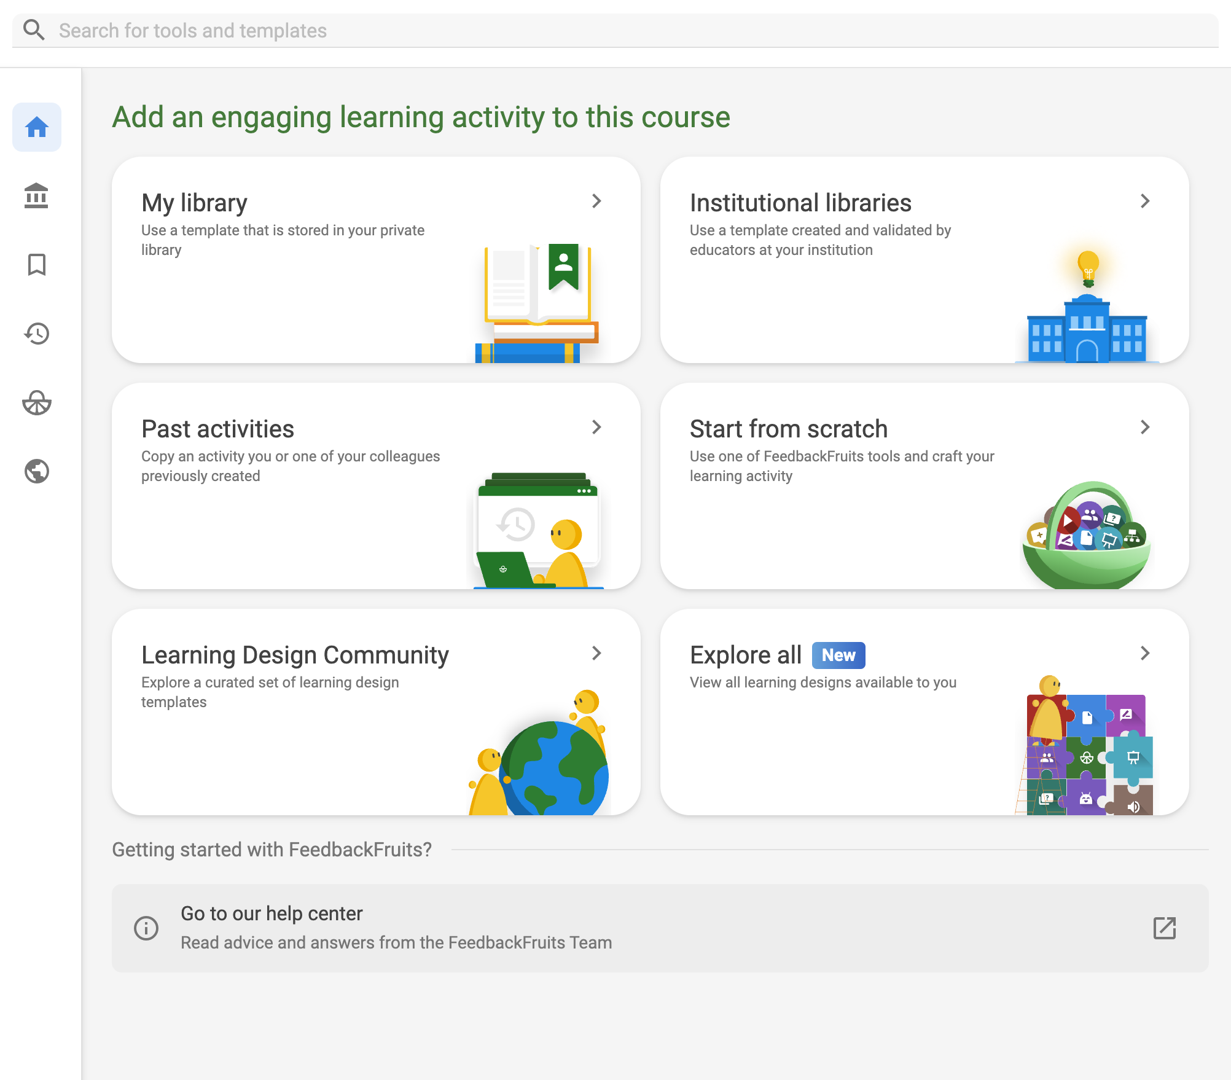Open Learning Design Community title

pos(295,655)
